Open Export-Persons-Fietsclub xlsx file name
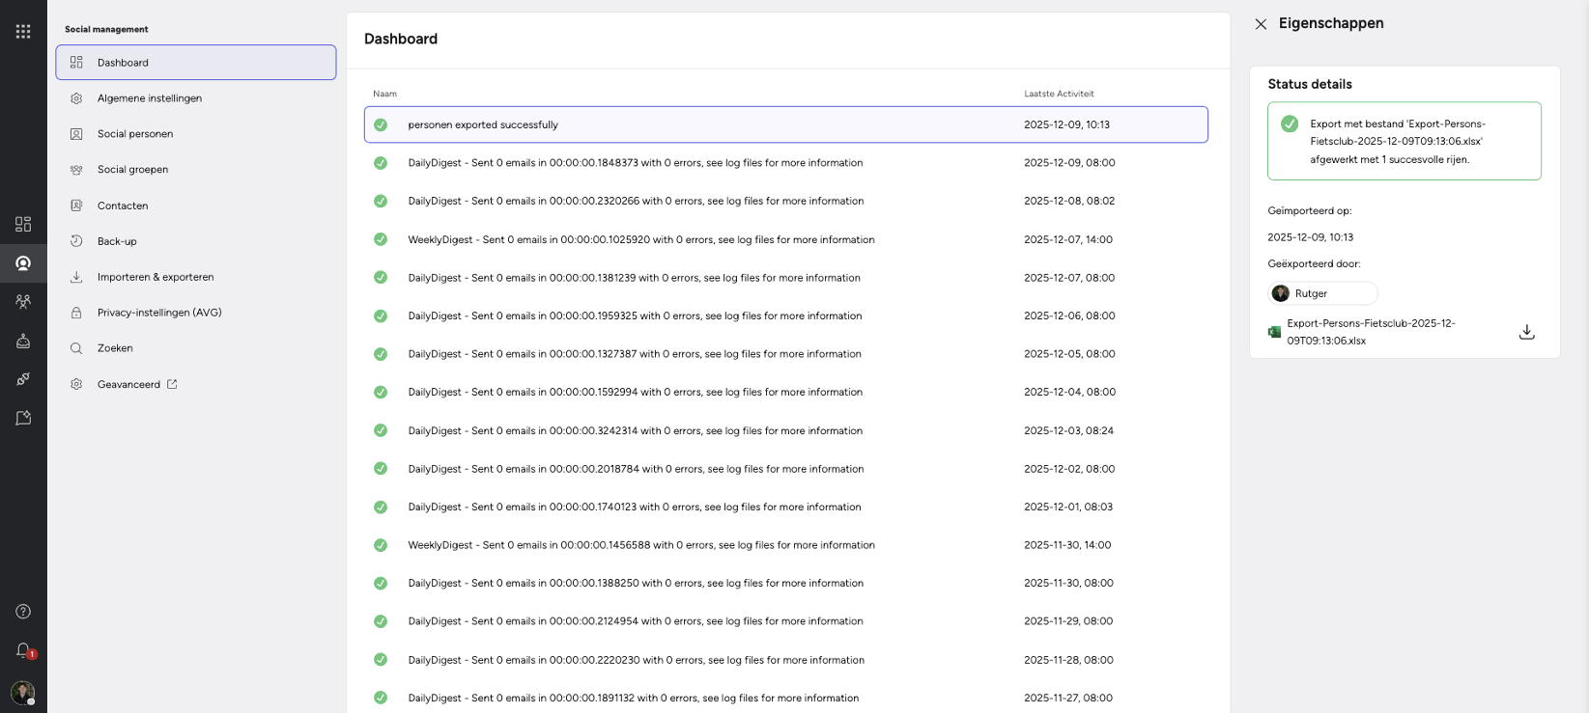The height and width of the screenshot is (713, 1589). click(x=1371, y=332)
